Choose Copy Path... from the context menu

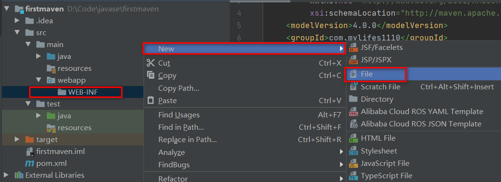tap(245, 88)
